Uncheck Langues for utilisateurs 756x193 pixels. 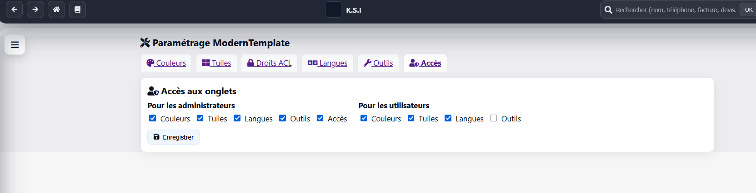(448, 118)
